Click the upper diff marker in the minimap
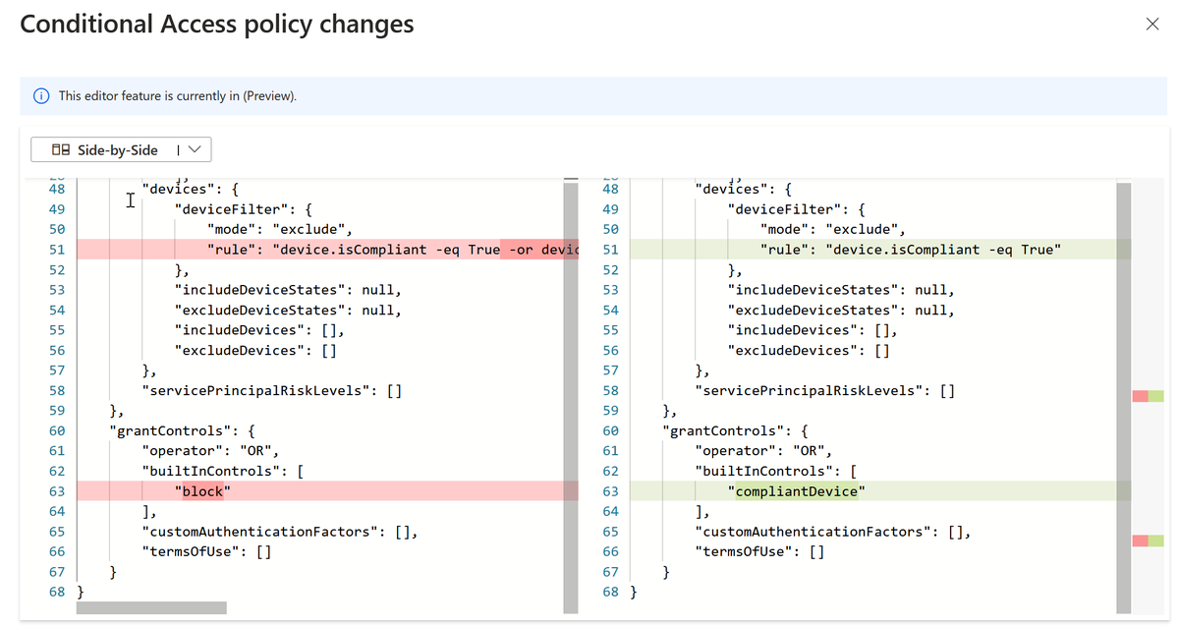The width and height of the screenshot is (1179, 626). 1148,395
